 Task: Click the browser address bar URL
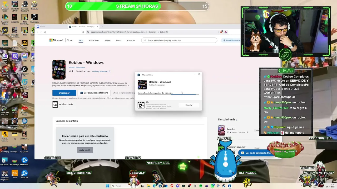[x=130, y=32]
